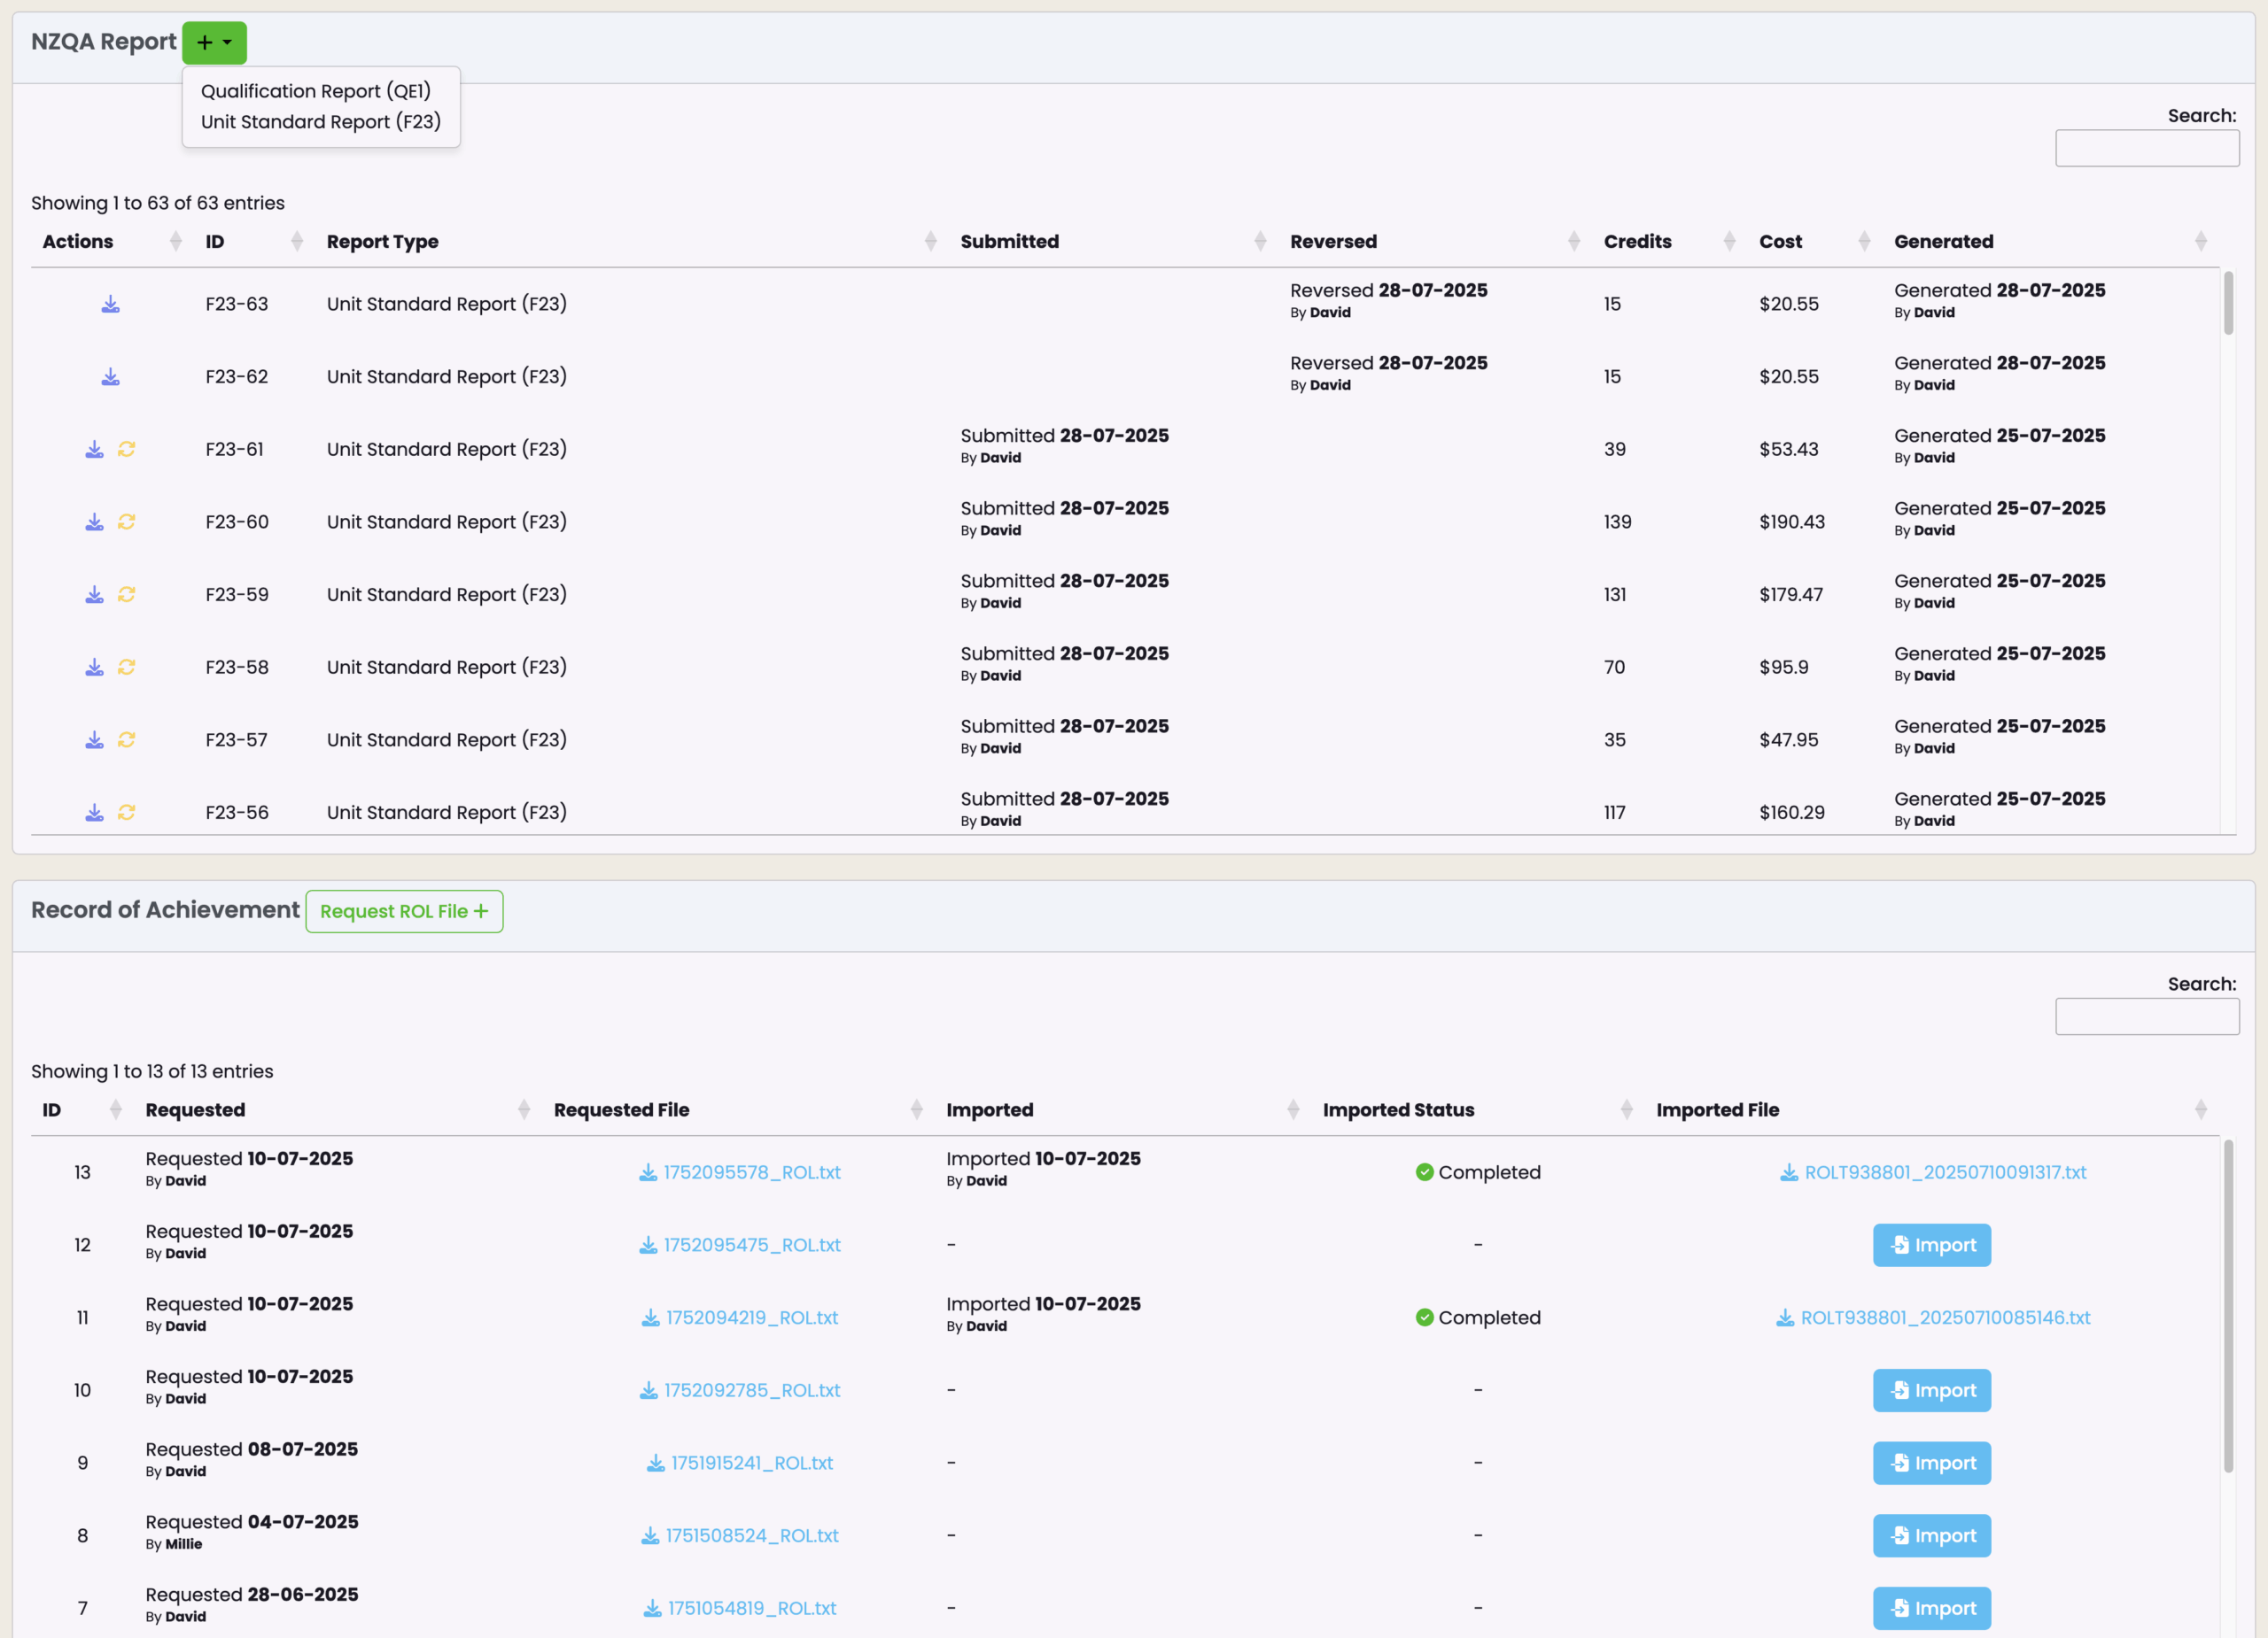The width and height of the screenshot is (2268, 1638).
Task: Click 'Showing 1 to 63 of 63 entries'
Action: pos(158,203)
